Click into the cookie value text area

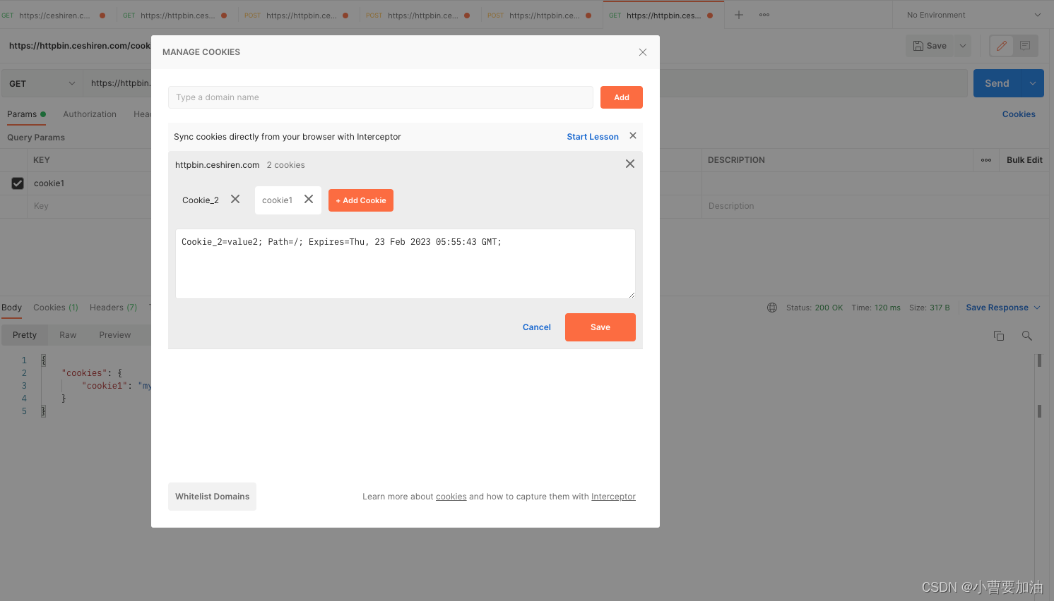405,264
